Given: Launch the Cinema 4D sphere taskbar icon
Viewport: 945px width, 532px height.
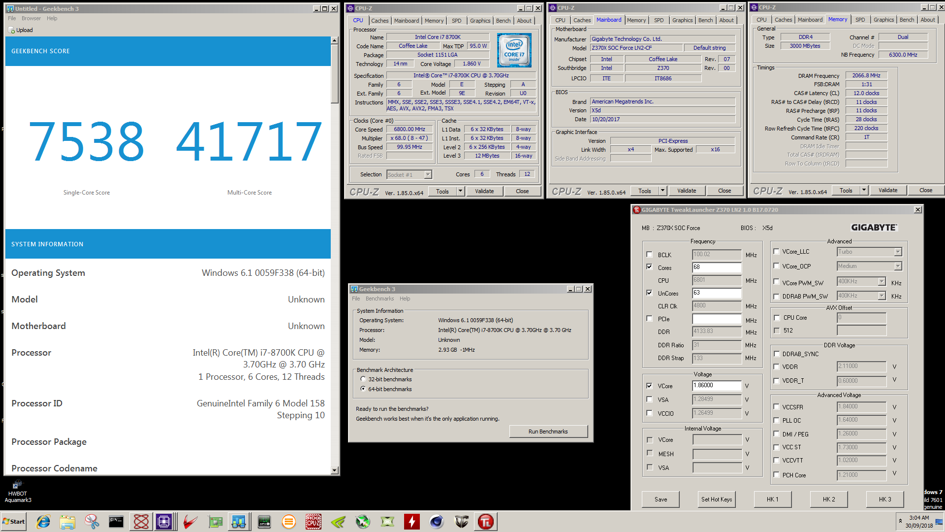Looking at the screenshot, I should [437, 522].
